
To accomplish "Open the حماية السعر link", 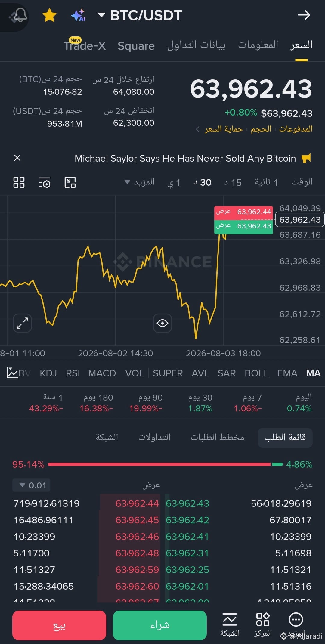I will coord(224,129).
